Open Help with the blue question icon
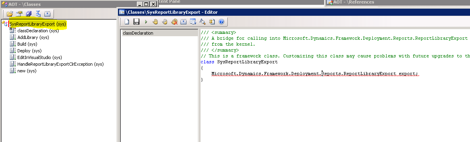 pyautogui.click(x=221, y=22)
